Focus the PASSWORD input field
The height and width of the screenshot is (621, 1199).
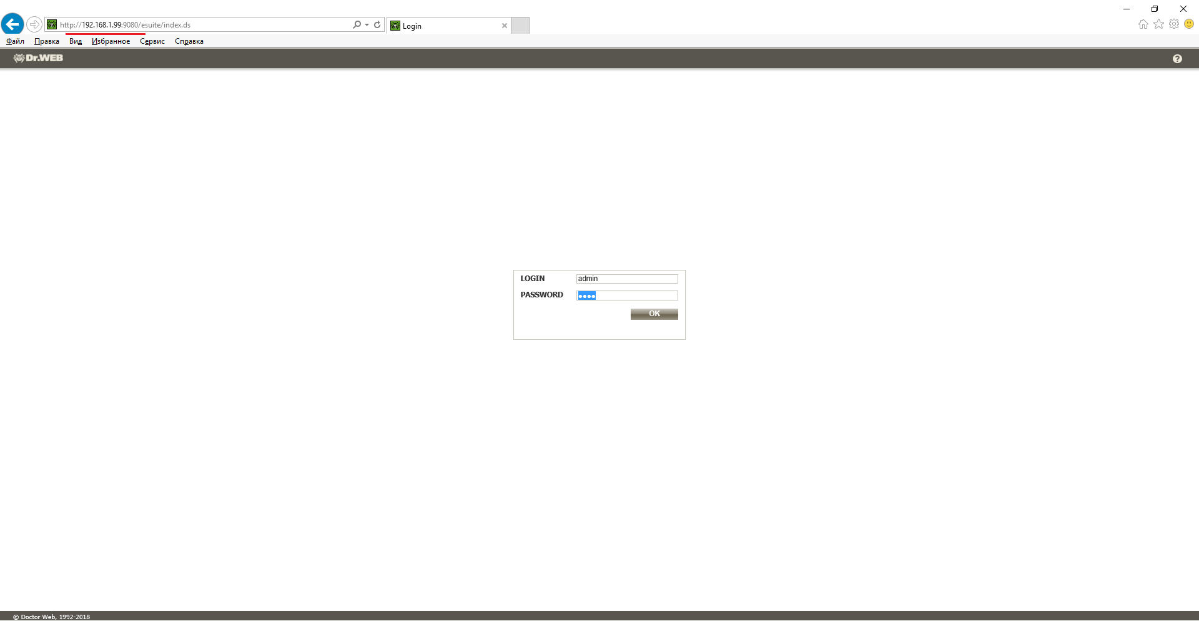pos(627,296)
